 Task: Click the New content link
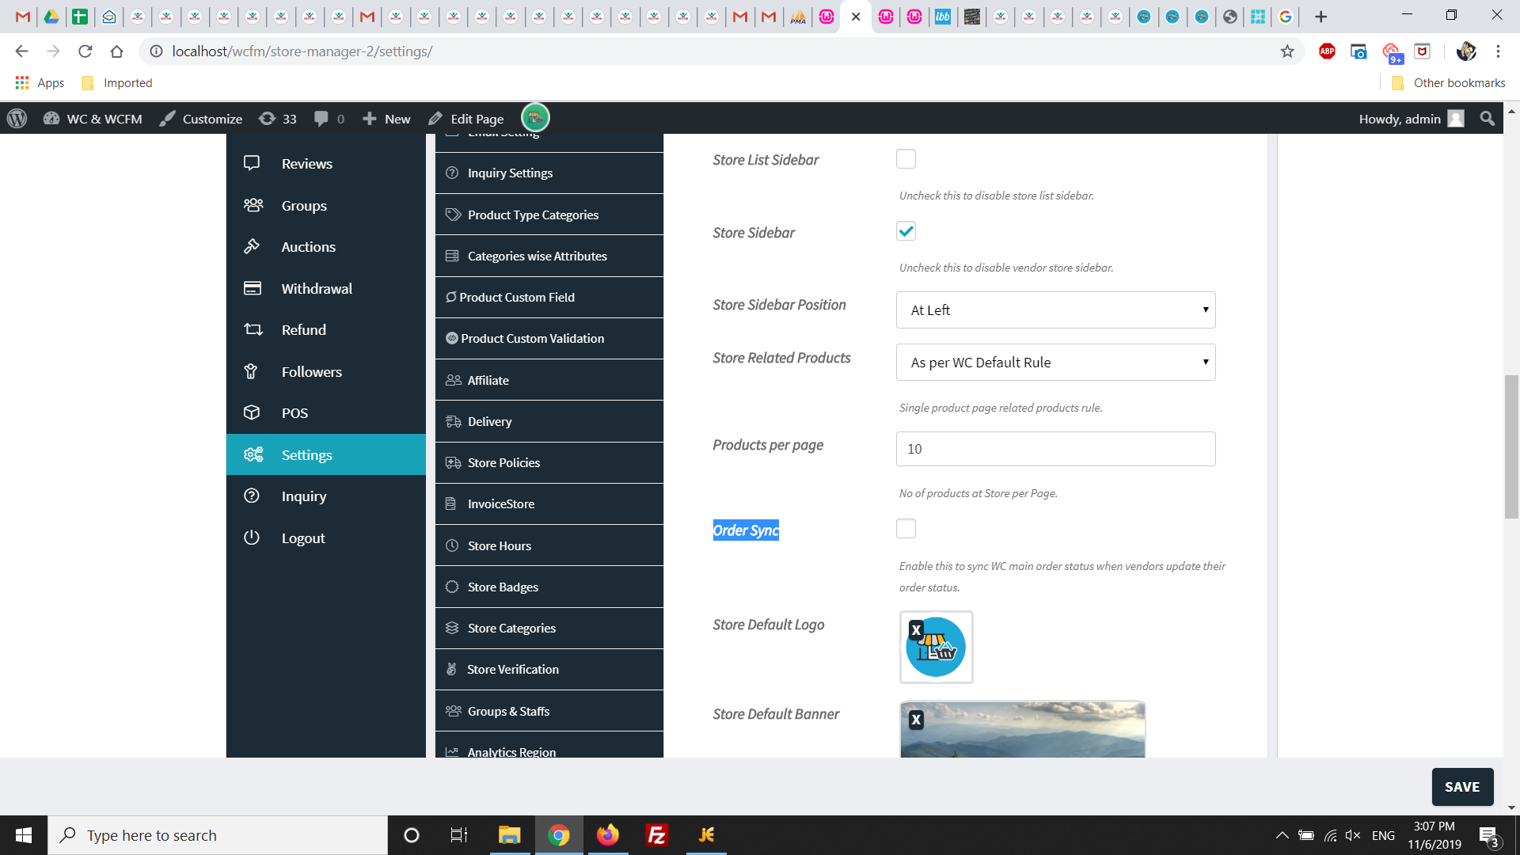click(x=386, y=119)
